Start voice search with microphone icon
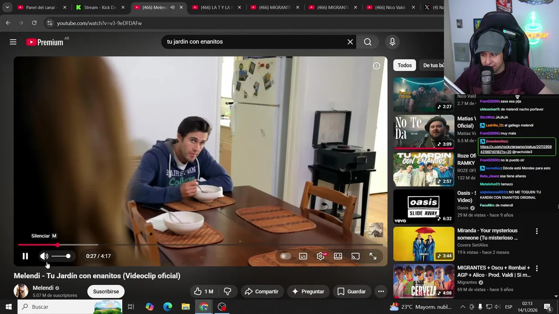The image size is (559, 314). (392, 42)
